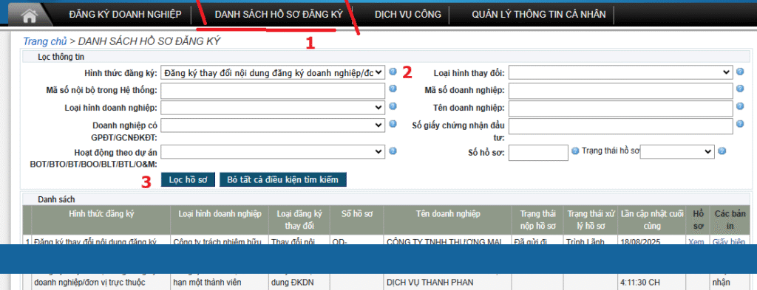Click help icon beside Hoạt động theo dự án
757x290 pixels.
point(393,151)
